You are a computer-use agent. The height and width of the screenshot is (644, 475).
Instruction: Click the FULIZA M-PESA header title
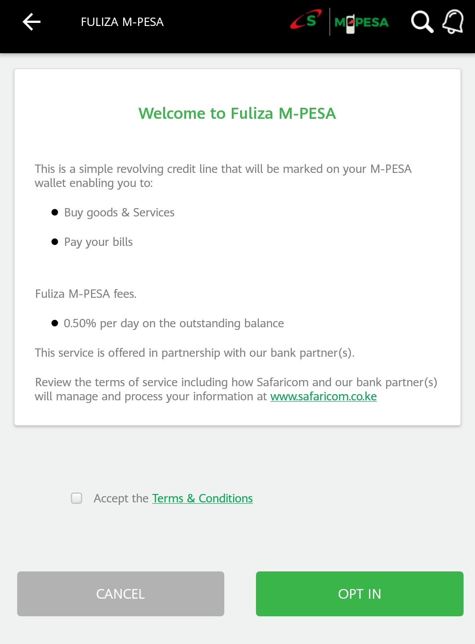click(122, 22)
